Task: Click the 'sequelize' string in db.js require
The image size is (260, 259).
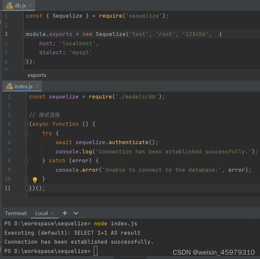Action: 144,16
